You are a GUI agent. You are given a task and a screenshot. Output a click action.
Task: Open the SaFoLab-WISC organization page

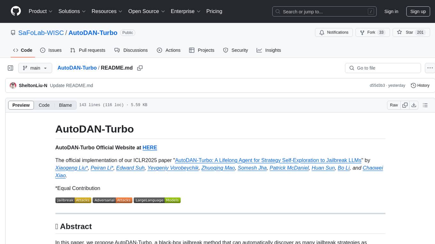coord(41,33)
